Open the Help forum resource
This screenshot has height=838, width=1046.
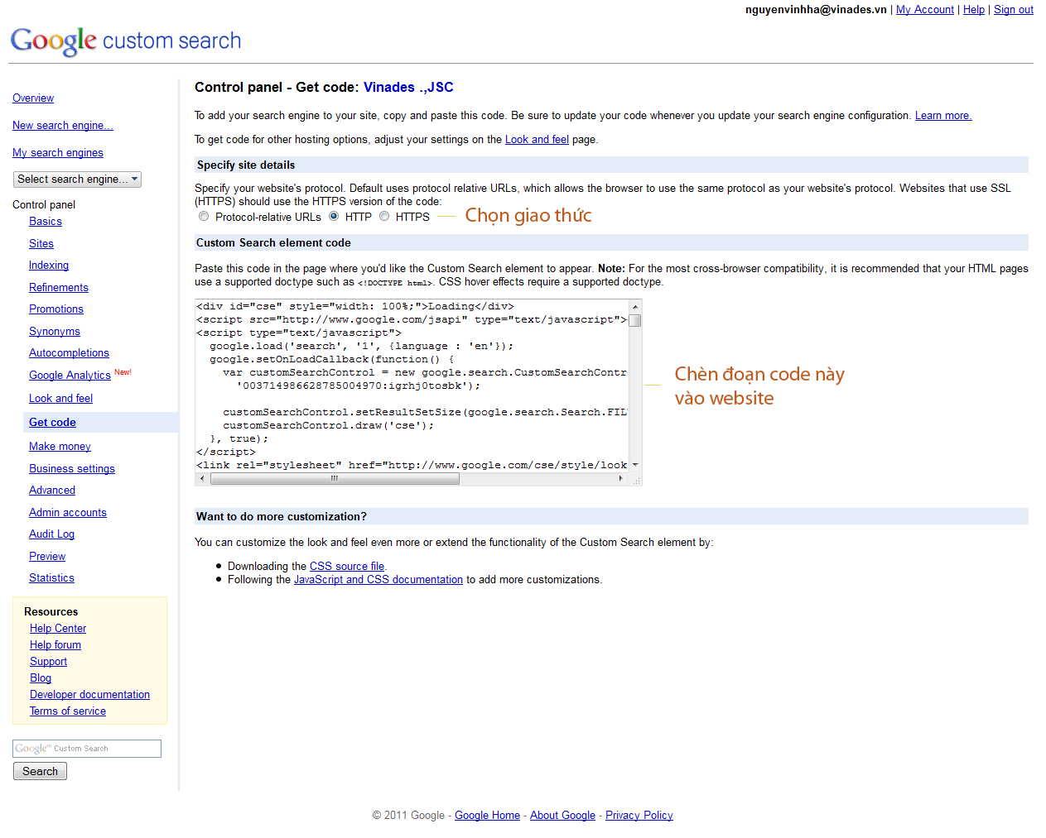55,645
